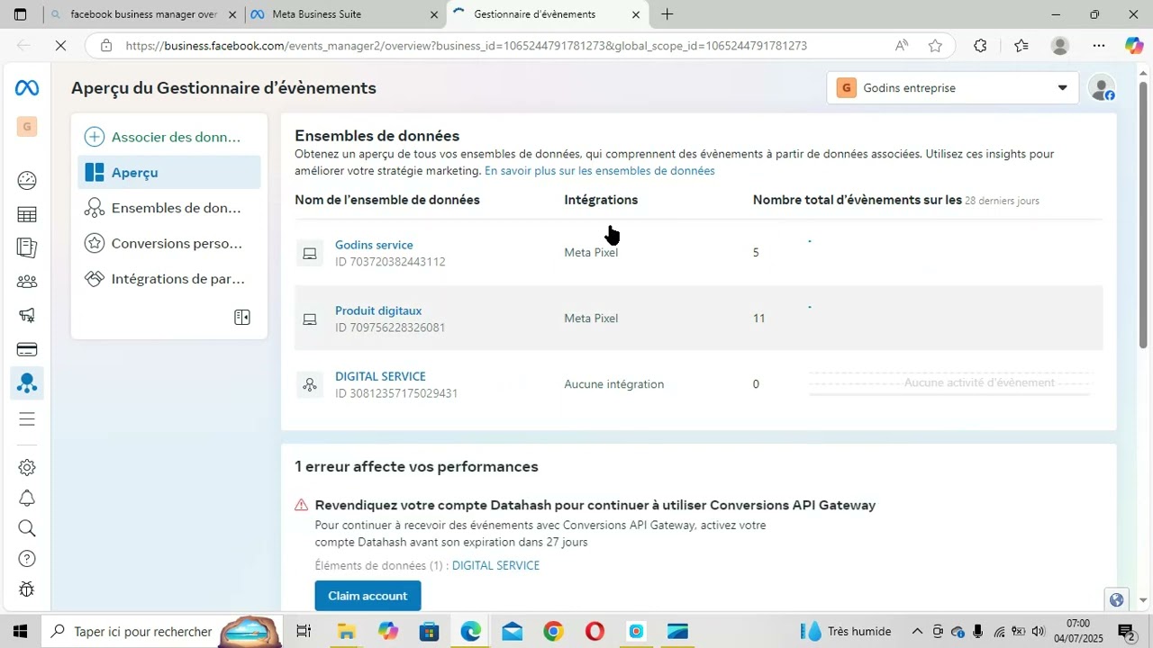Open Chrome from the taskbar
The image size is (1153, 648).
pos(553,632)
